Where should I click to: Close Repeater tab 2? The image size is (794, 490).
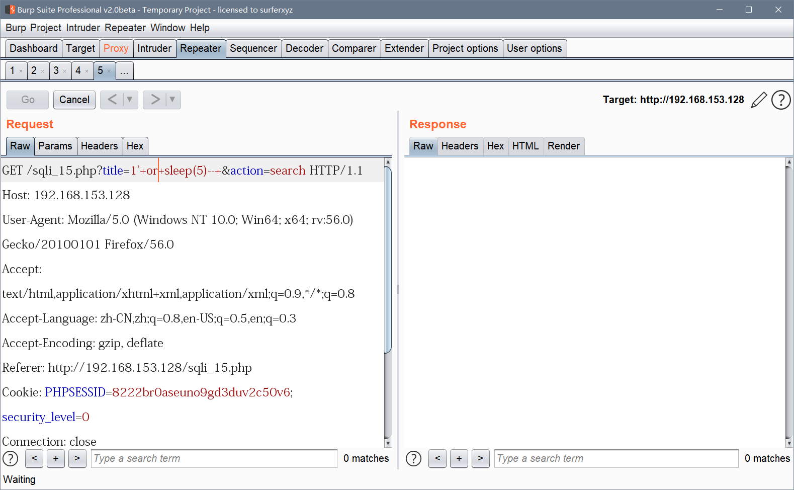pyautogui.click(x=42, y=71)
